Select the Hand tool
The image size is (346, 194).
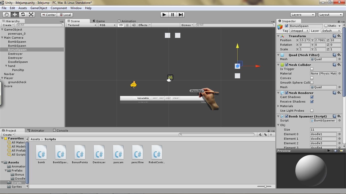click(7, 15)
